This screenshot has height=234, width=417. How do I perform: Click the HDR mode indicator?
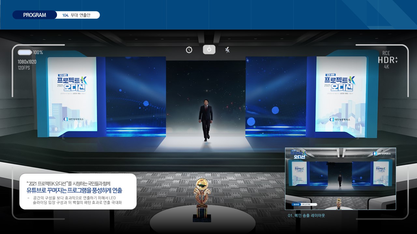[x=388, y=60]
